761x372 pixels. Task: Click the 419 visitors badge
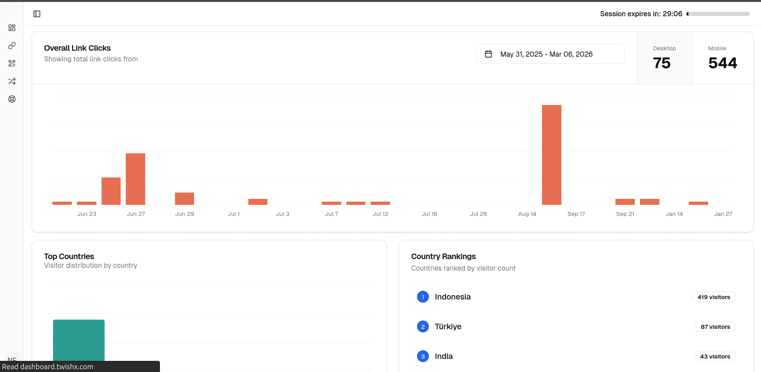click(713, 297)
